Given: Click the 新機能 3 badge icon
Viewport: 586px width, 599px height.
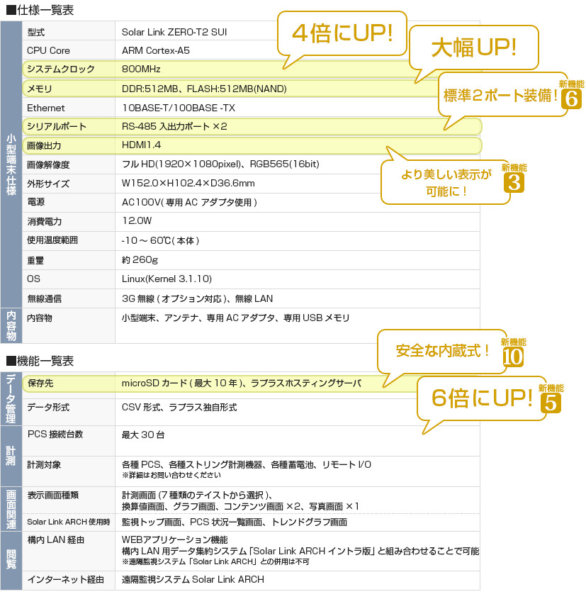Looking at the screenshot, I should pos(514,178).
